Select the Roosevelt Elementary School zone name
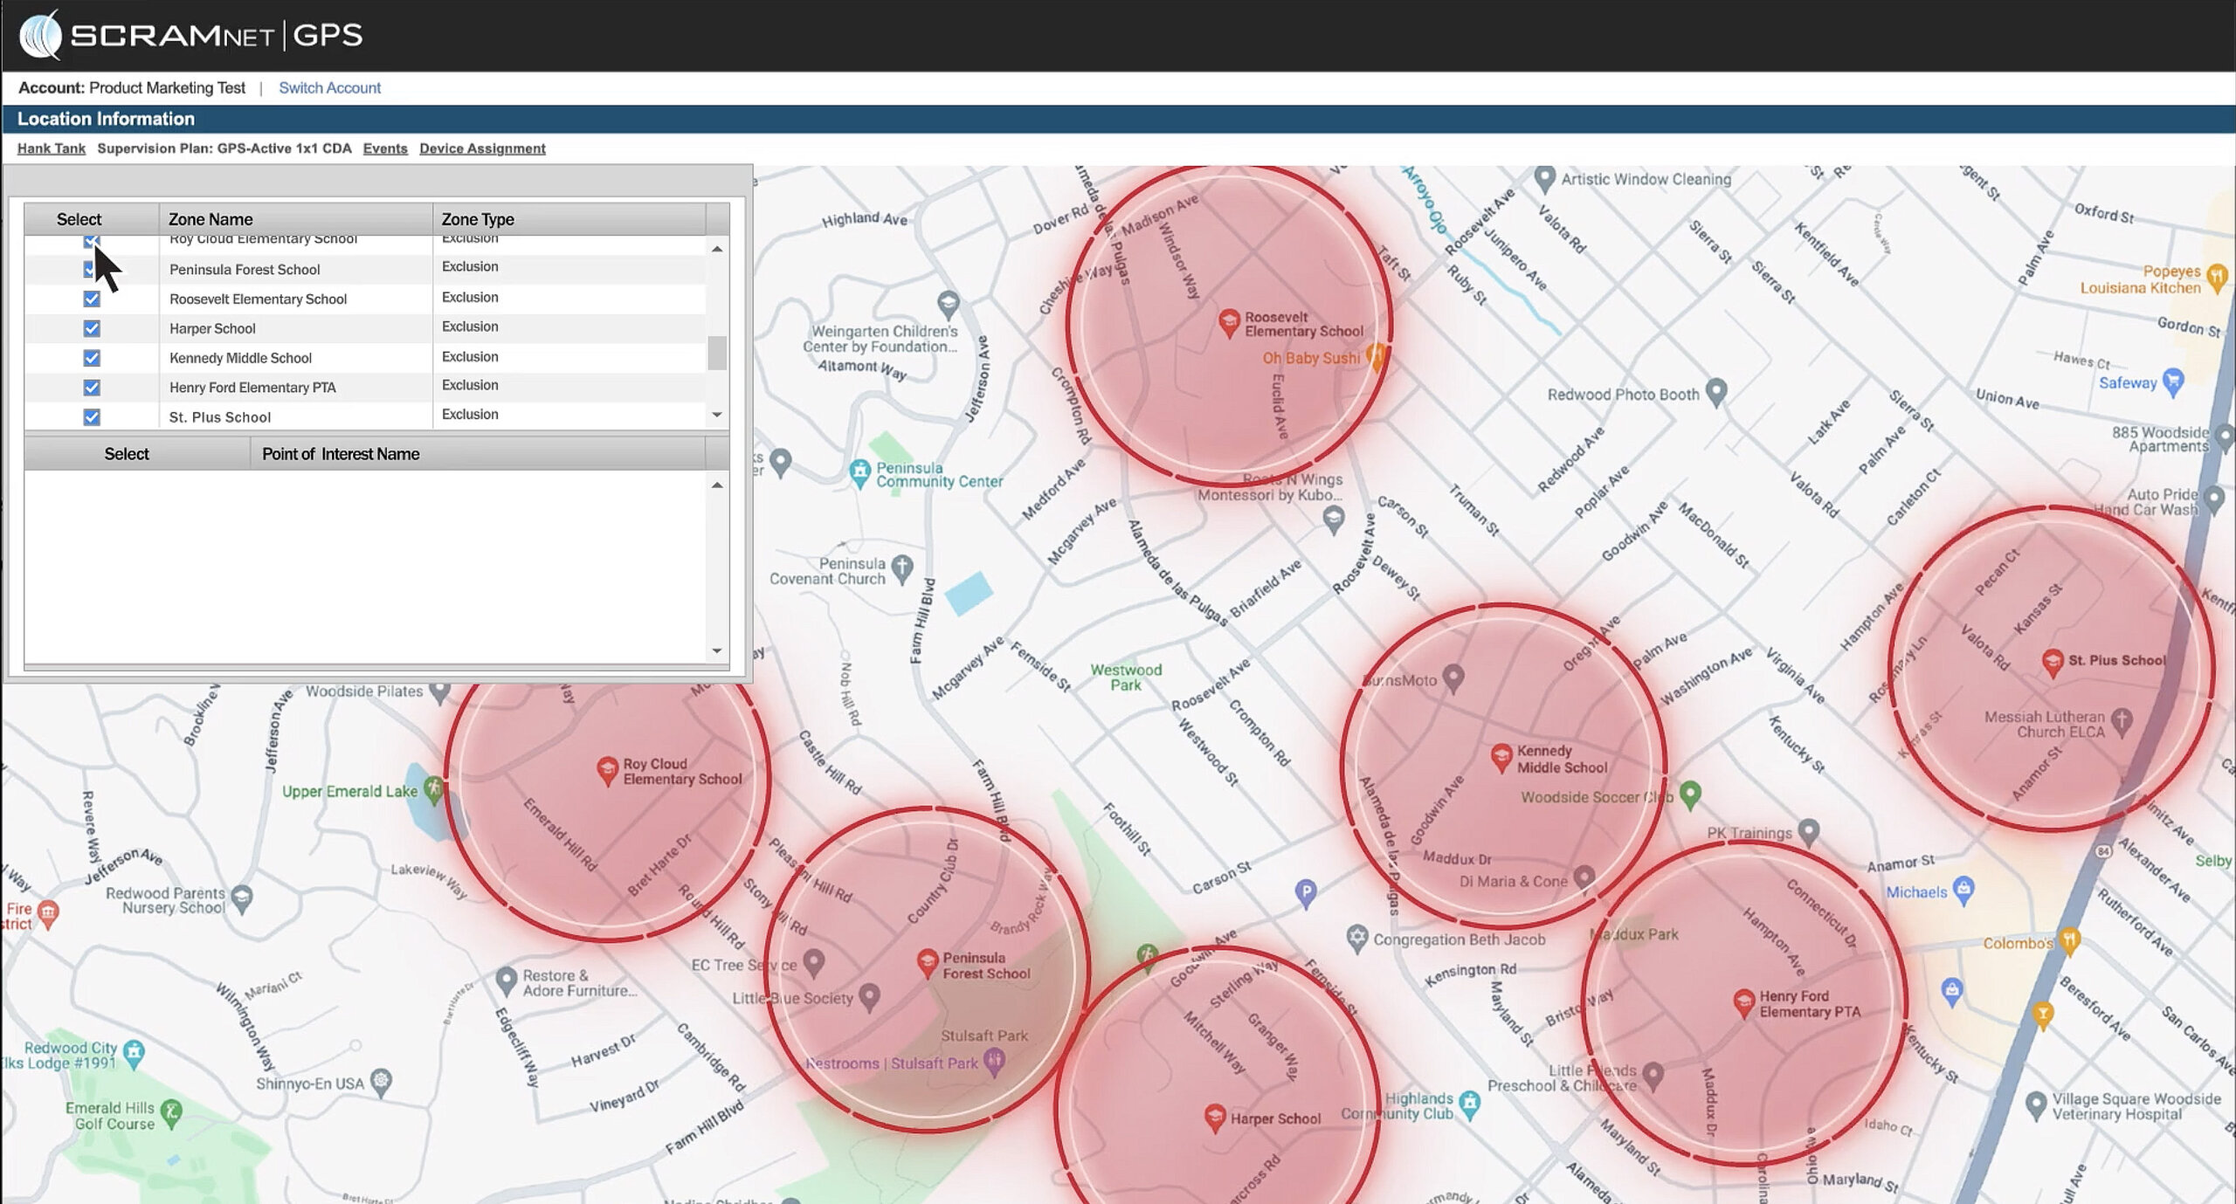 [258, 299]
